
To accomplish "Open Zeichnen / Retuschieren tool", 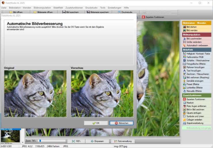I will coord(197,74).
